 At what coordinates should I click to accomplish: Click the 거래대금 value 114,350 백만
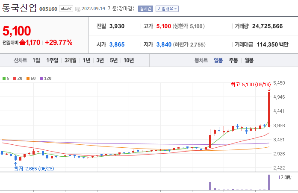(x=272, y=44)
